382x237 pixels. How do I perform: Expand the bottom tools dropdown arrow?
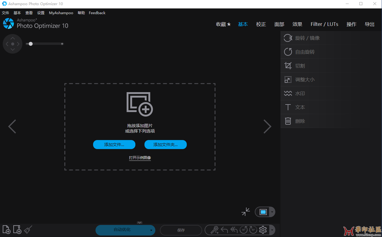(272, 230)
